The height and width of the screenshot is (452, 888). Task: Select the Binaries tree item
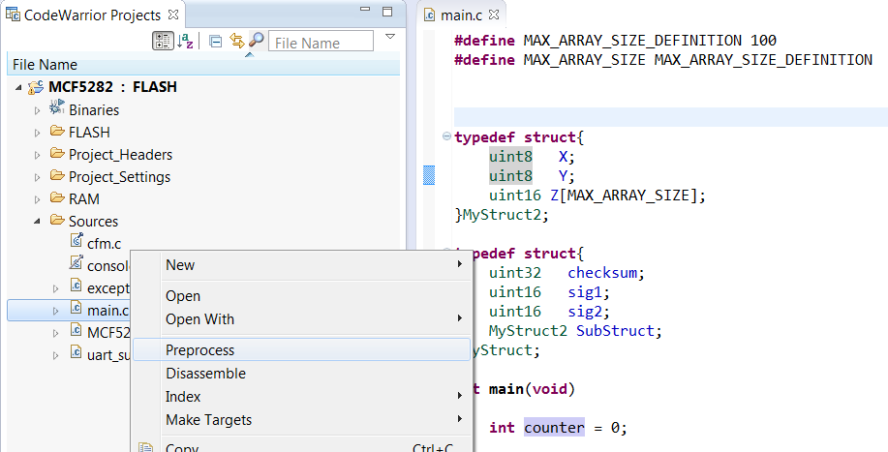[x=93, y=110]
